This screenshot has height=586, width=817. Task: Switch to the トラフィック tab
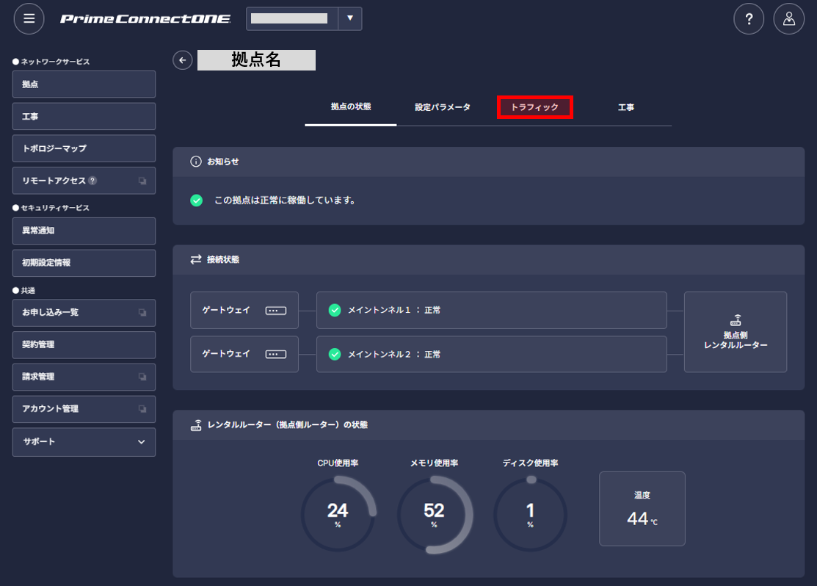tap(534, 107)
